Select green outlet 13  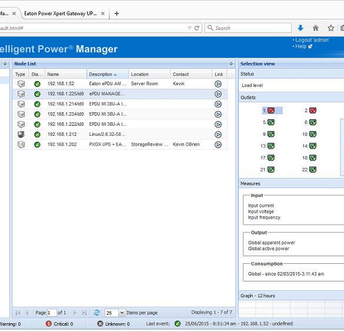coord(271,146)
